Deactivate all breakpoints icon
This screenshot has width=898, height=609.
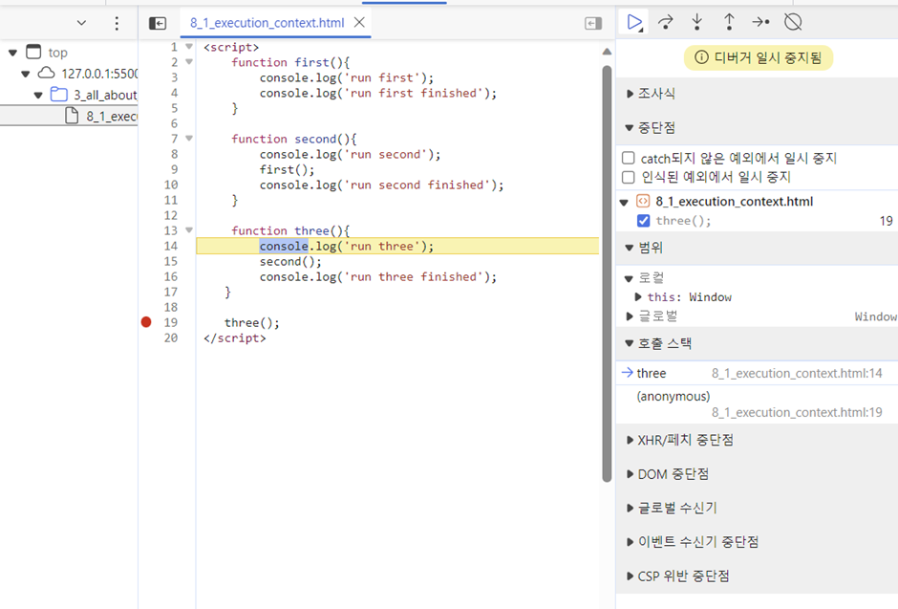[x=793, y=22]
